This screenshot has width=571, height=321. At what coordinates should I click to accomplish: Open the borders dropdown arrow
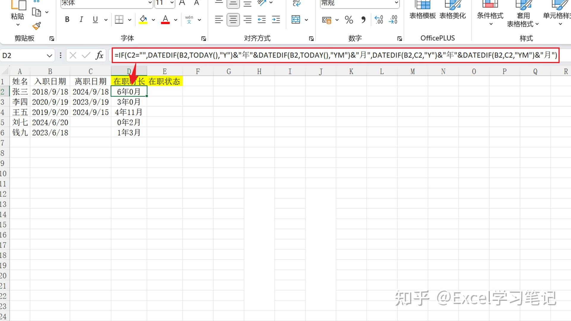click(x=130, y=20)
